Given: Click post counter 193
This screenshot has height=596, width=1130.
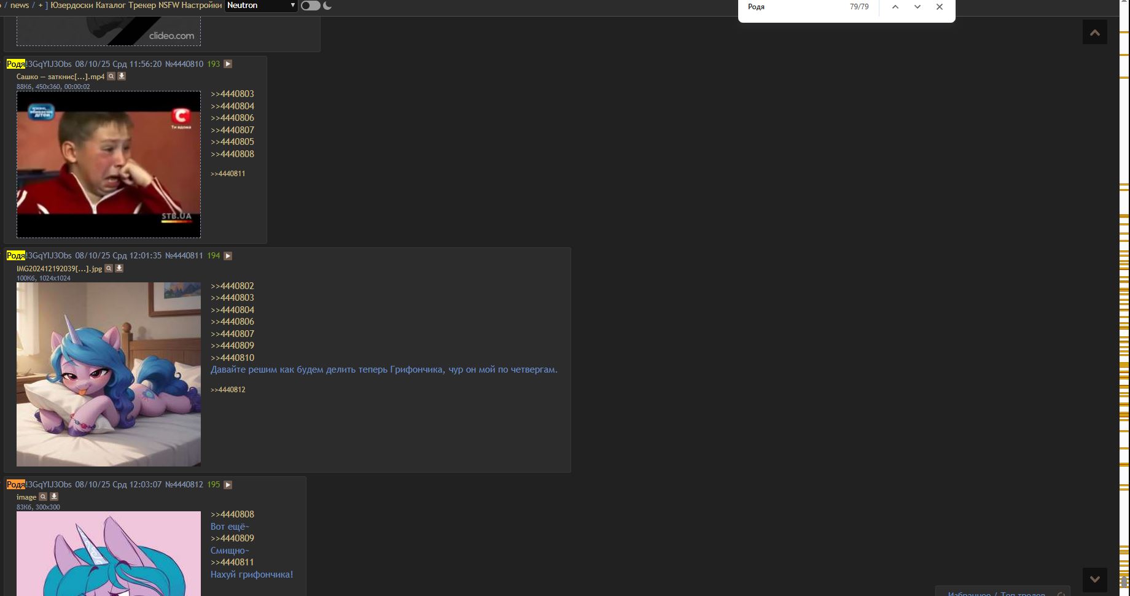Looking at the screenshot, I should point(213,64).
